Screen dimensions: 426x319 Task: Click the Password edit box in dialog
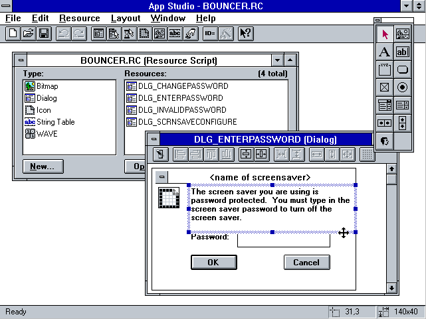pos(284,240)
